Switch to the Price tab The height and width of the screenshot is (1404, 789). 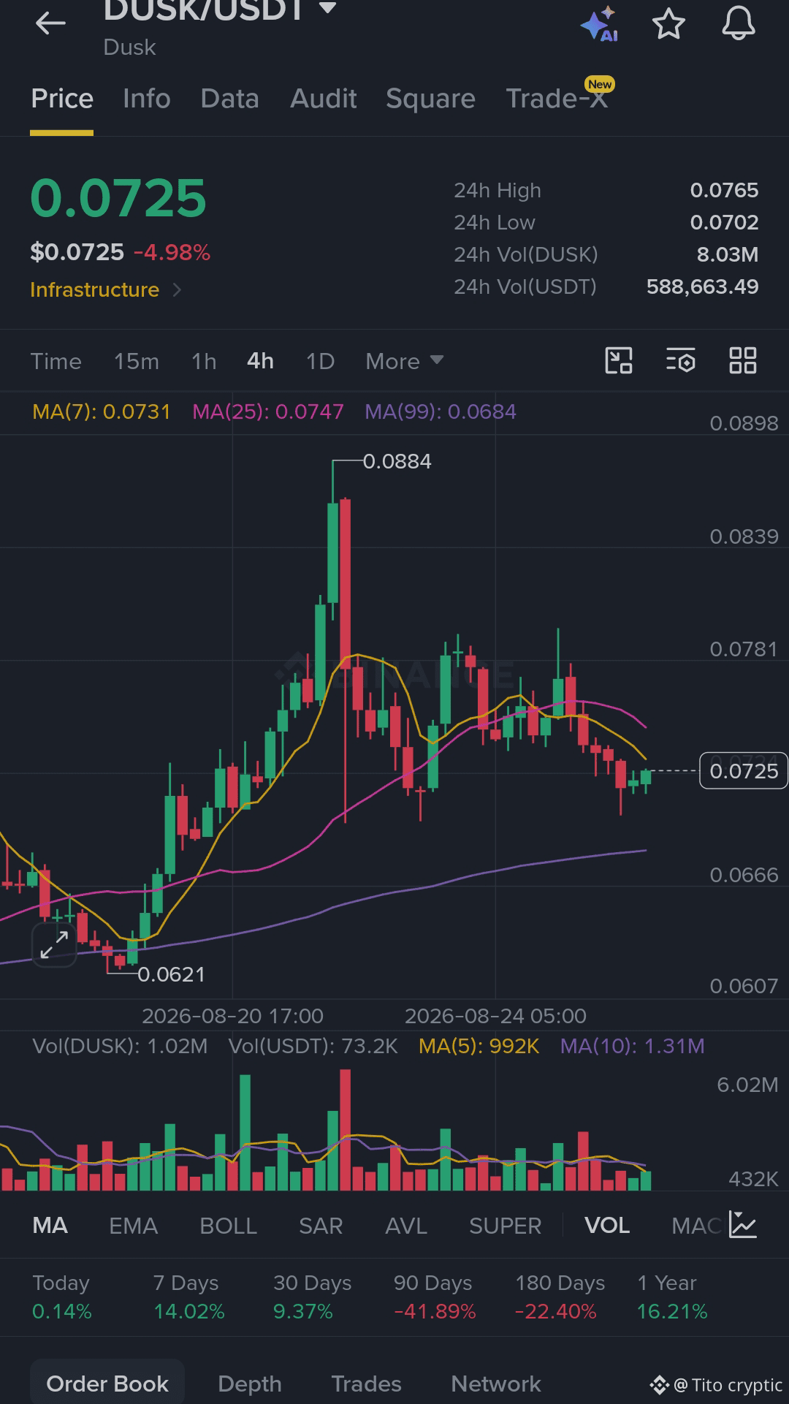[62, 98]
